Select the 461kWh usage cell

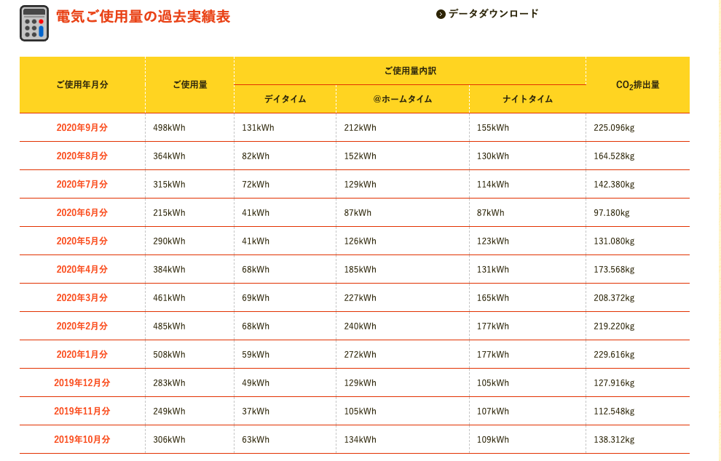pos(190,298)
